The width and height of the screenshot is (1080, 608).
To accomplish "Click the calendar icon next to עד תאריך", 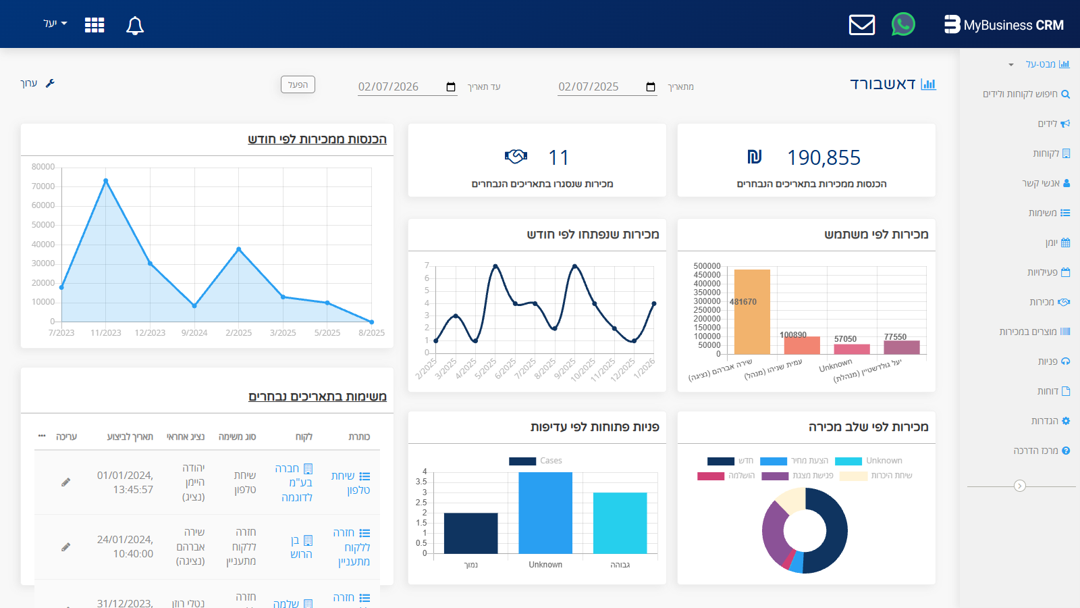I will [451, 86].
